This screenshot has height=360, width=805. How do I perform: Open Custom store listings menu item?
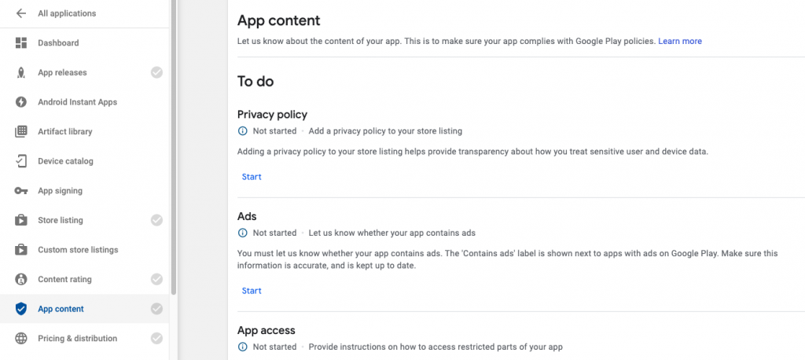pyautogui.click(x=78, y=250)
